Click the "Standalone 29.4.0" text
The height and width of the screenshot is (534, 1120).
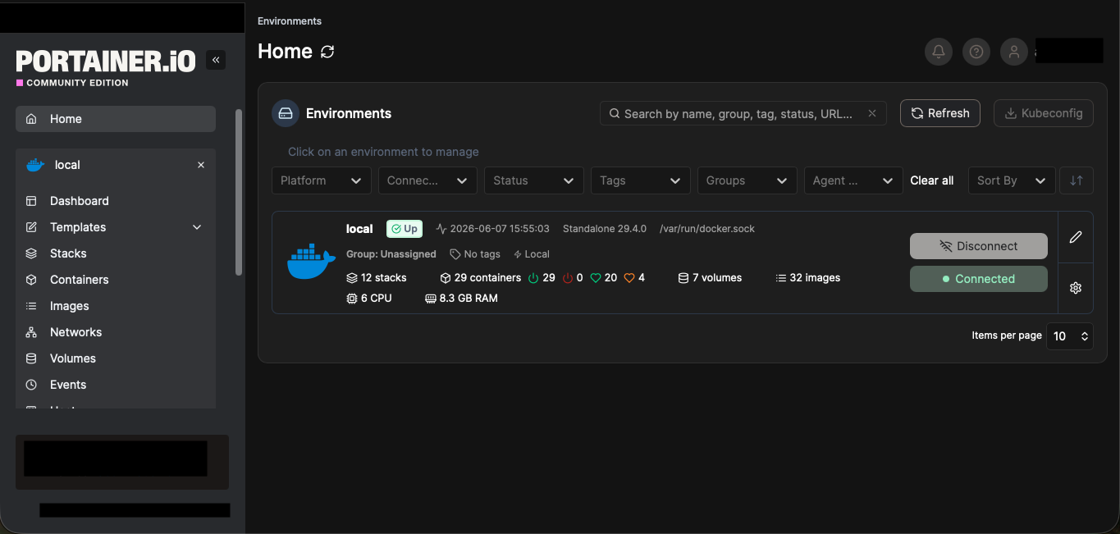point(605,229)
